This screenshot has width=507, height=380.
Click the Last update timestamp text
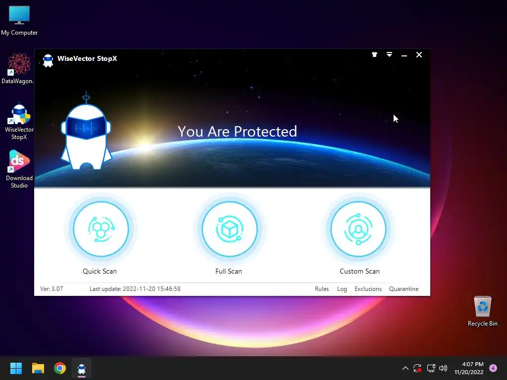[x=135, y=289]
